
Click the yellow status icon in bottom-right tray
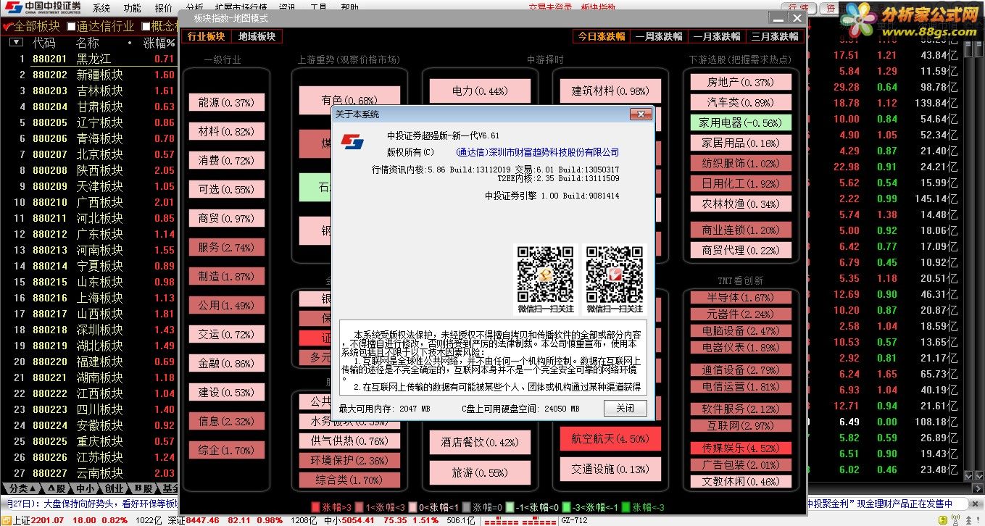pyautogui.click(x=944, y=520)
